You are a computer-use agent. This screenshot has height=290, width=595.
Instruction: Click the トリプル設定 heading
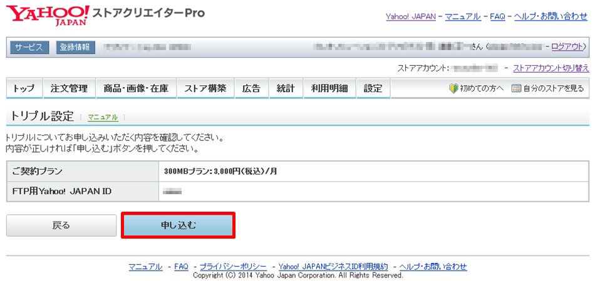point(42,117)
